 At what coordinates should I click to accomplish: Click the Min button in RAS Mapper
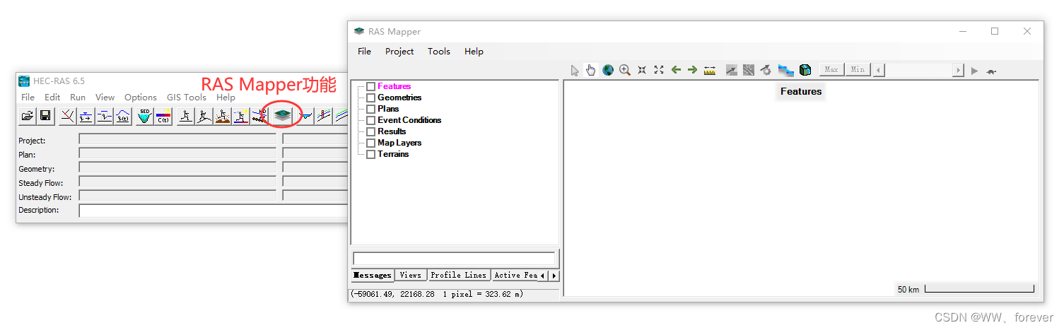click(858, 69)
